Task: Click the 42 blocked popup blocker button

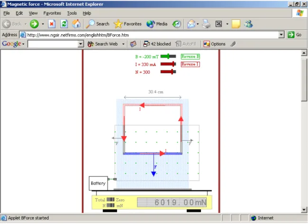Action: (157, 44)
